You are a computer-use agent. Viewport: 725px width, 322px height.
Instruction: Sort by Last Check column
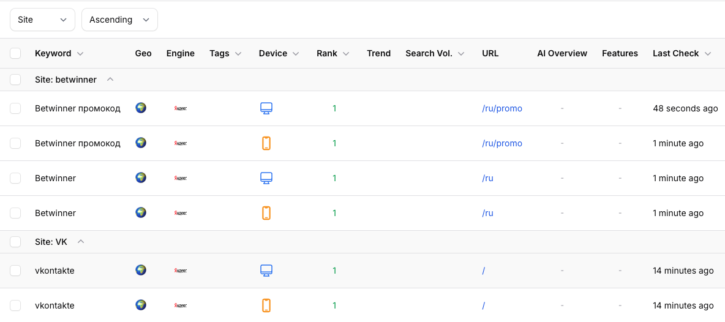682,54
